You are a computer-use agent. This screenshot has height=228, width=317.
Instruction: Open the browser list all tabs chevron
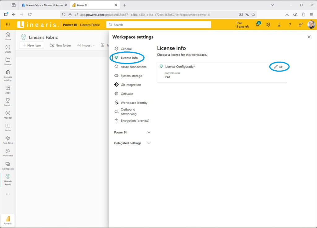click(272, 5)
